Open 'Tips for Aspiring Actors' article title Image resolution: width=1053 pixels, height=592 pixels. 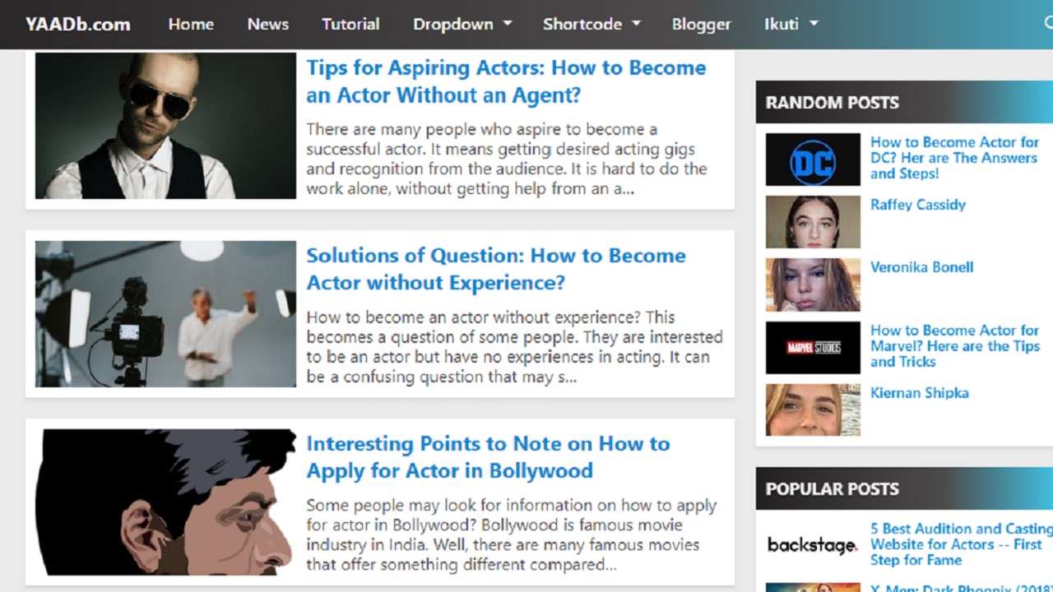coord(506,81)
